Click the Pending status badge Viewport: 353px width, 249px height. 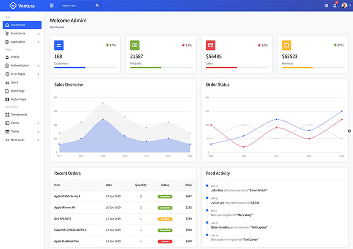pos(165,219)
